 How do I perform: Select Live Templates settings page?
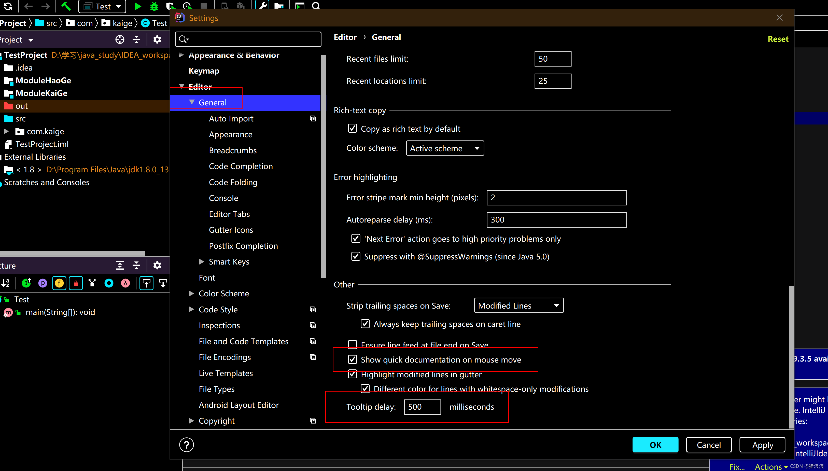pyautogui.click(x=226, y=373)
